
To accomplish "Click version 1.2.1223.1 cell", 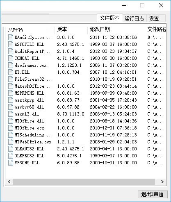I will (x=69, y=65).
